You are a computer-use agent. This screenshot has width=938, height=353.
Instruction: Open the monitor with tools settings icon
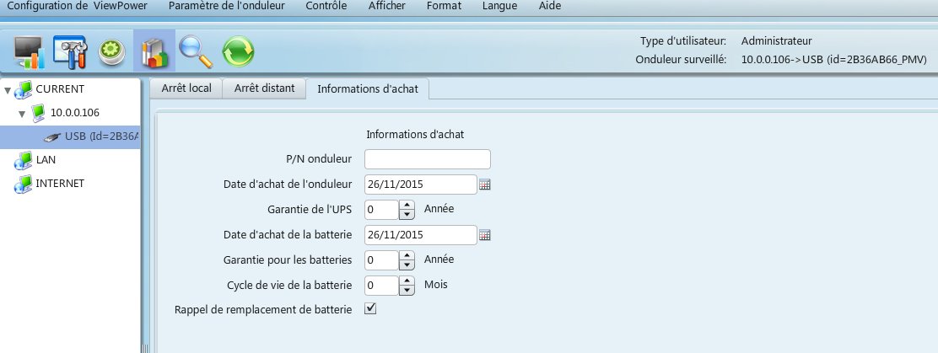(x=70, y=51)
